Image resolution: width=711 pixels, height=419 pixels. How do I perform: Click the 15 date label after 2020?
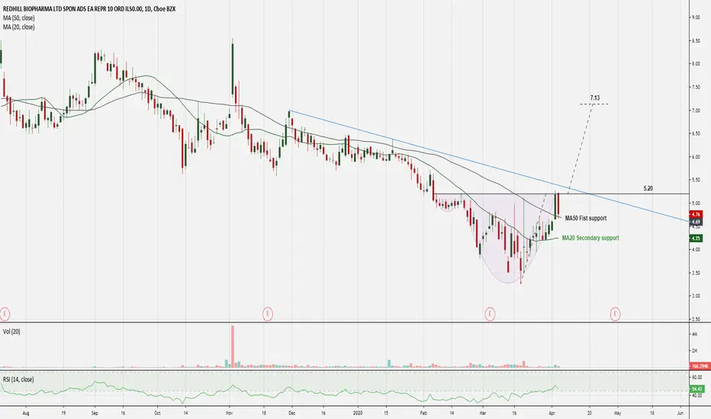tap(386, 413)
